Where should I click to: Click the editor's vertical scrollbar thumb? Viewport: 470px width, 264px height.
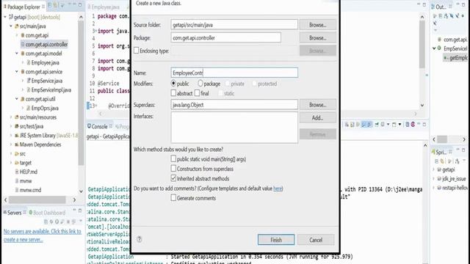pyautogui.click(x=422, y=44)
